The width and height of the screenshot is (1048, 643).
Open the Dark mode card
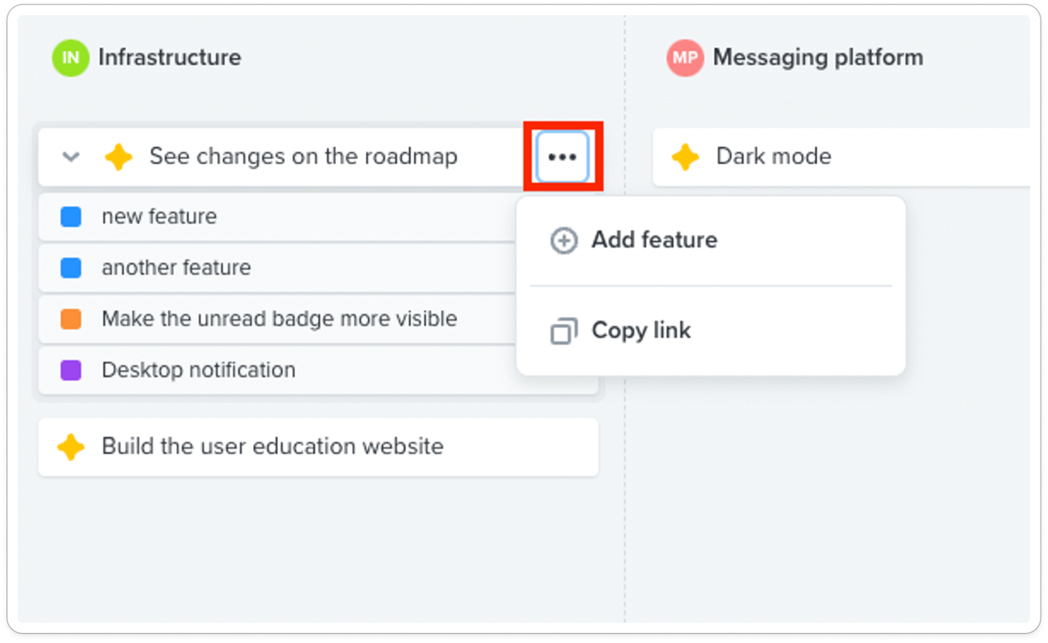coord(841,156)
